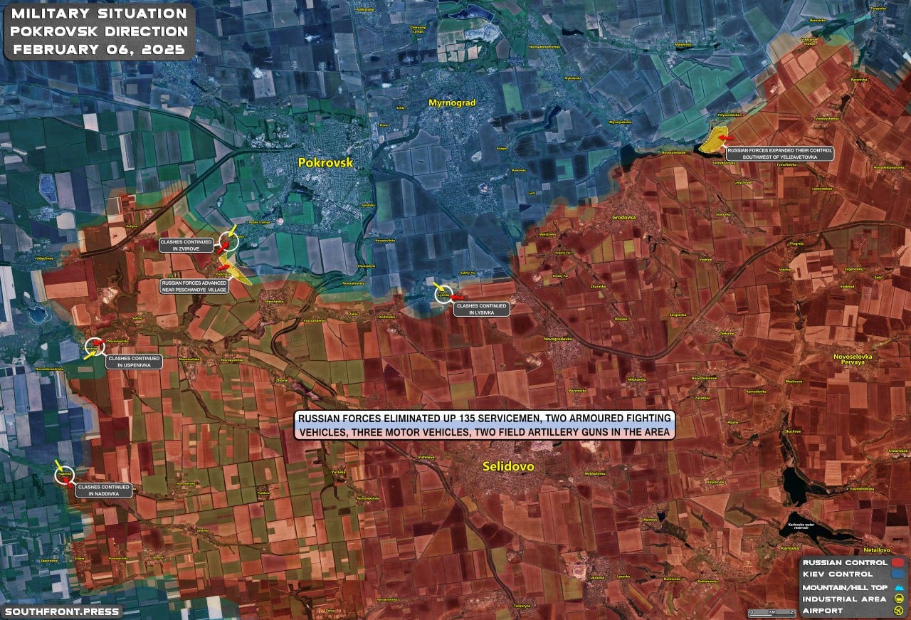Open the 'Clashes continued in Naddivka' callout
Screen dimensions: 911x620
(x=105, y=490)
